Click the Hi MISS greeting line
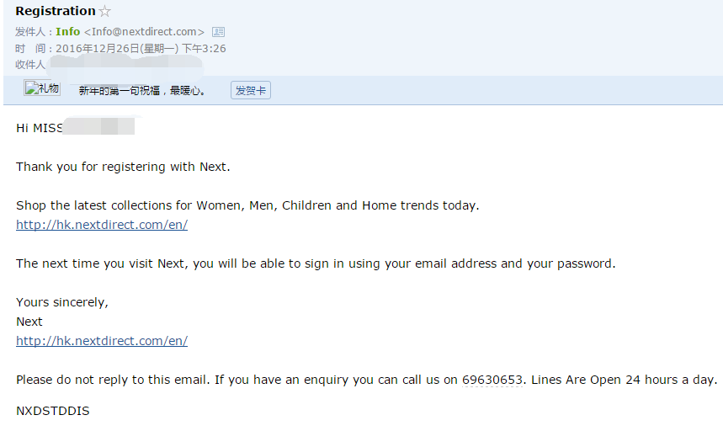 click(75, 128)
